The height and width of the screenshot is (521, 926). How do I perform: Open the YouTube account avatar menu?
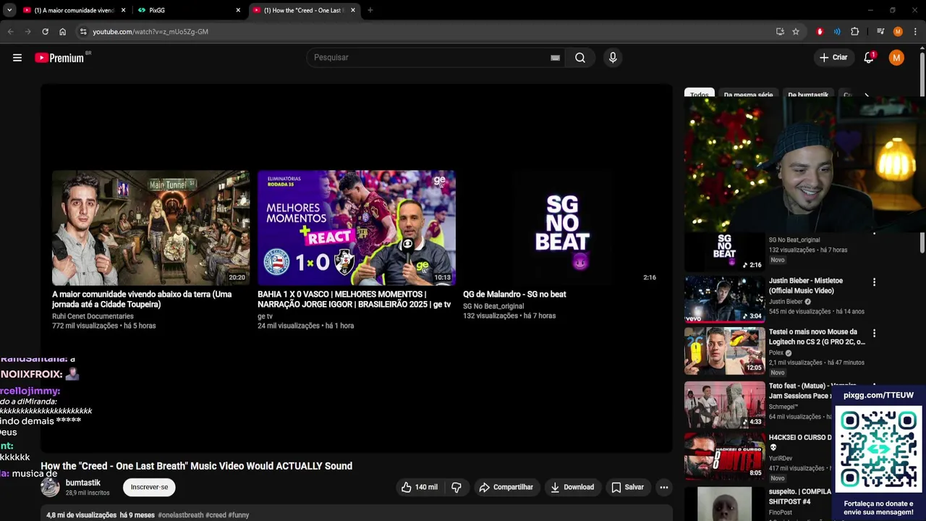coord(896,58)
